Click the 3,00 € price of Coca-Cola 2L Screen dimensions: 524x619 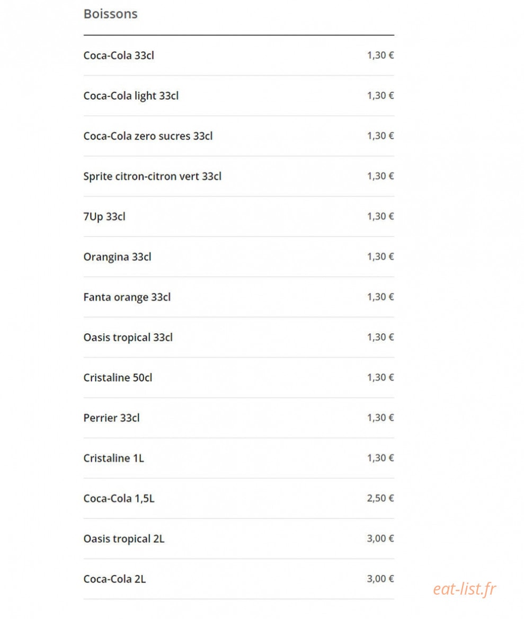(x=380, y=579)
